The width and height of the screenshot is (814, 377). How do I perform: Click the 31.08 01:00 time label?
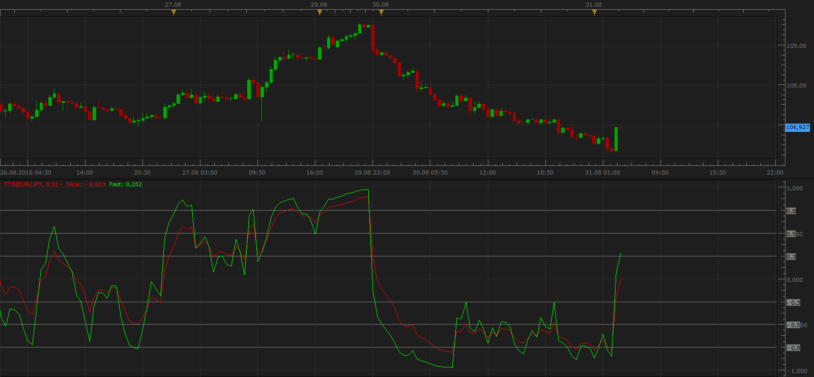tap(602, 172)
